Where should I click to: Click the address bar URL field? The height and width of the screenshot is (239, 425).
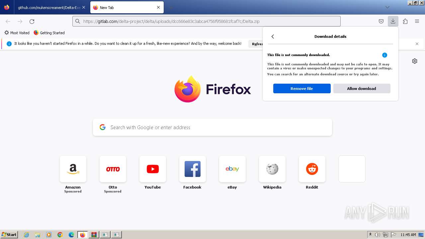(207, 21)
